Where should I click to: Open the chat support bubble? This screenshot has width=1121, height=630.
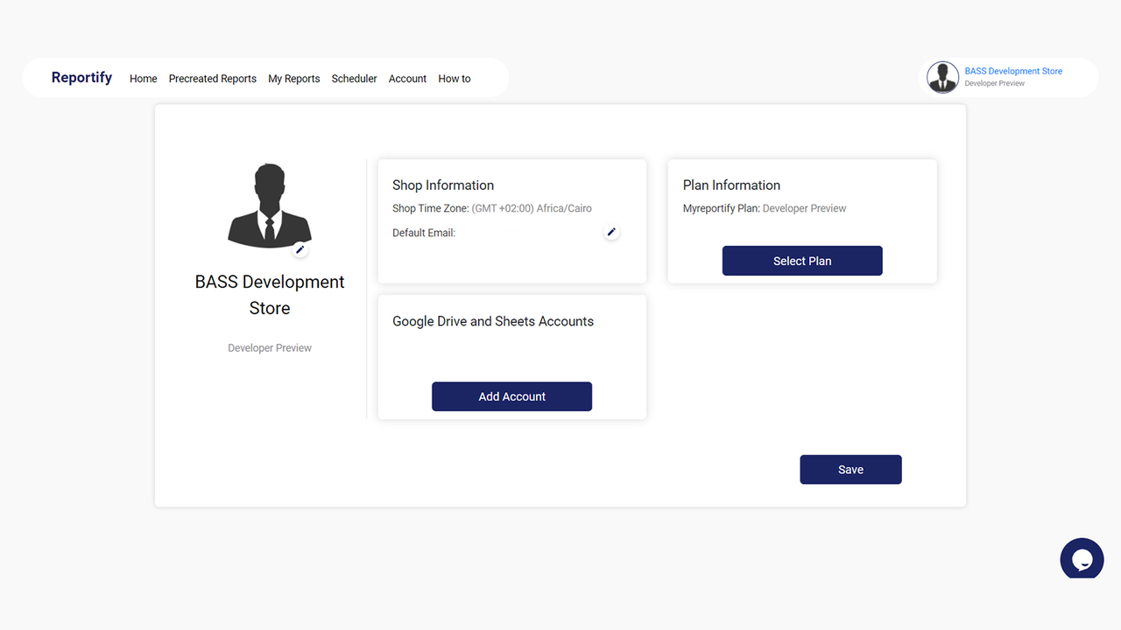(1082, 558)
